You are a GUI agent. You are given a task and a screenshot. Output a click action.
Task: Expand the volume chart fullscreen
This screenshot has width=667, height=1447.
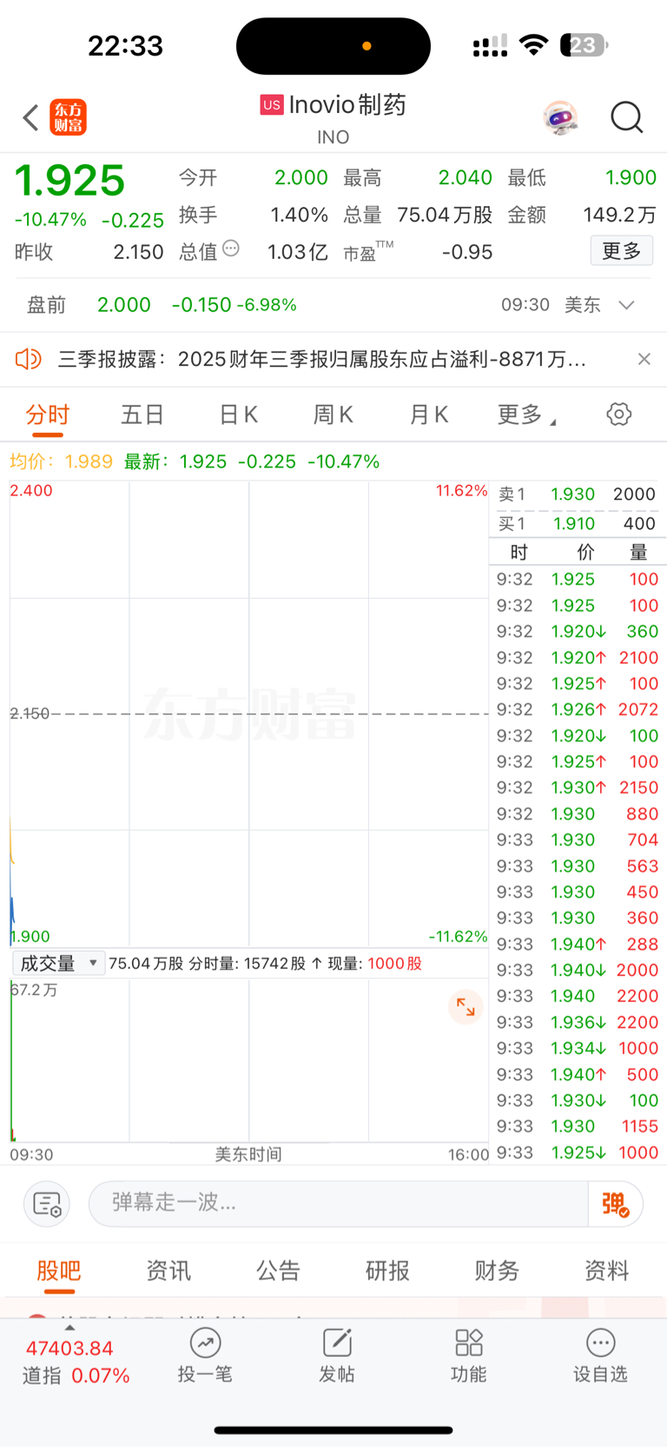(x=466, y=1007)
